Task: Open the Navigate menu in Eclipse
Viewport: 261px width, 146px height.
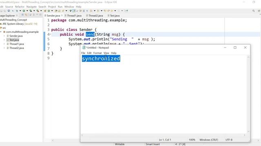Action: [x=31, y=6]
